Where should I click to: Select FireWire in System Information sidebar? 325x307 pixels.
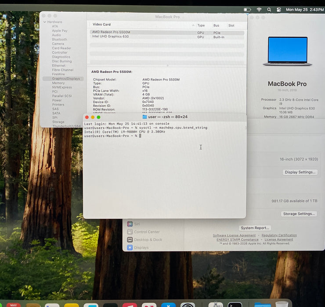(x=58, y=74)
